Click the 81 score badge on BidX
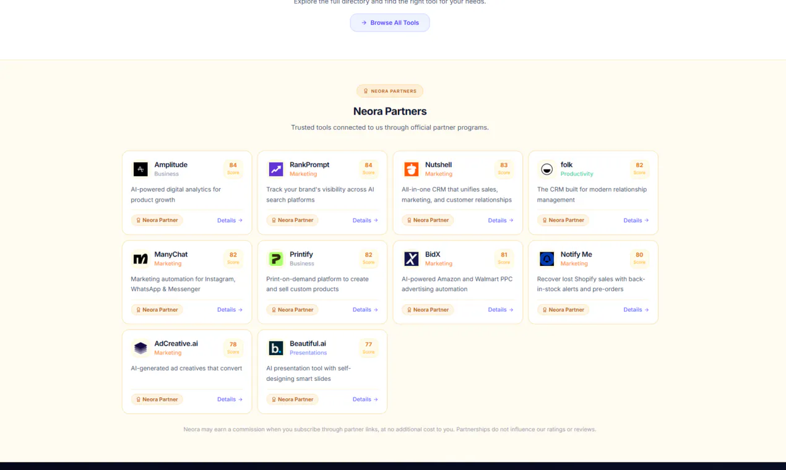The image size is (786, 470). click(x=504, y=258)
